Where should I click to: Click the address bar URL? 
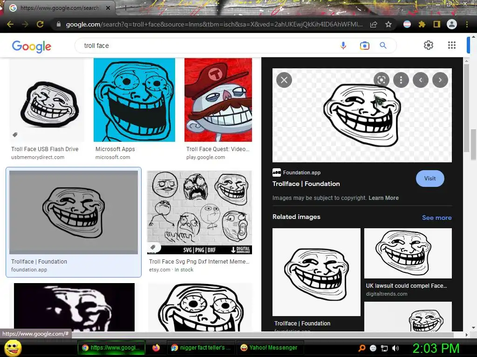[214, 24]
